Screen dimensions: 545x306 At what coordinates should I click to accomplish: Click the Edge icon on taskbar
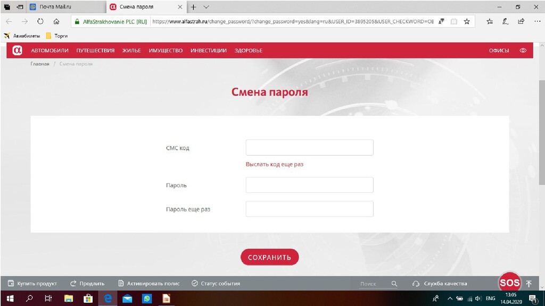[108, 299]
